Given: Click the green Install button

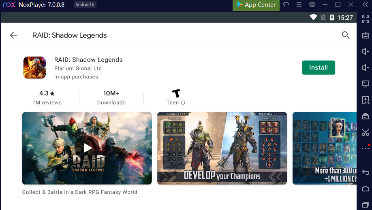Looking at the screenshot, I should tap(319, 68).
